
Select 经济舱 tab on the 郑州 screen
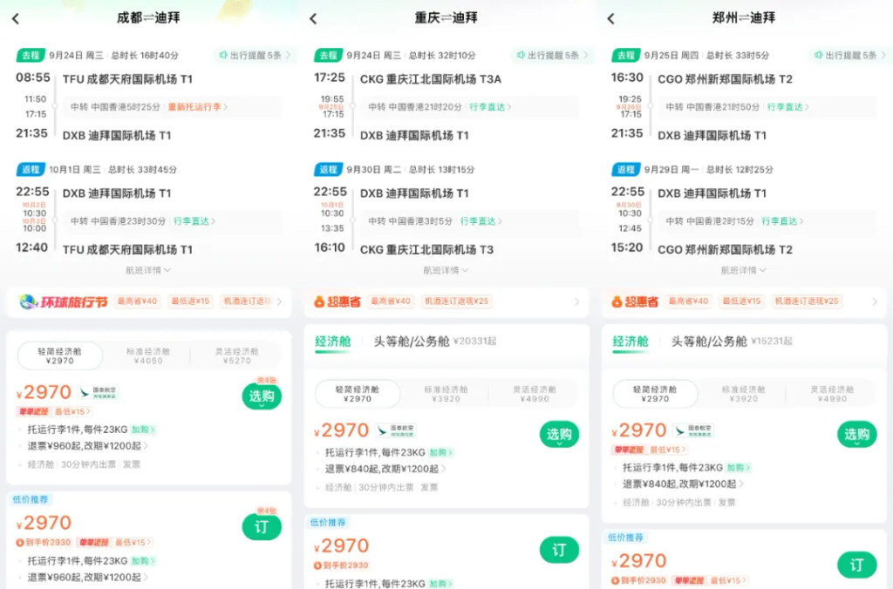[x=631, y=342]
